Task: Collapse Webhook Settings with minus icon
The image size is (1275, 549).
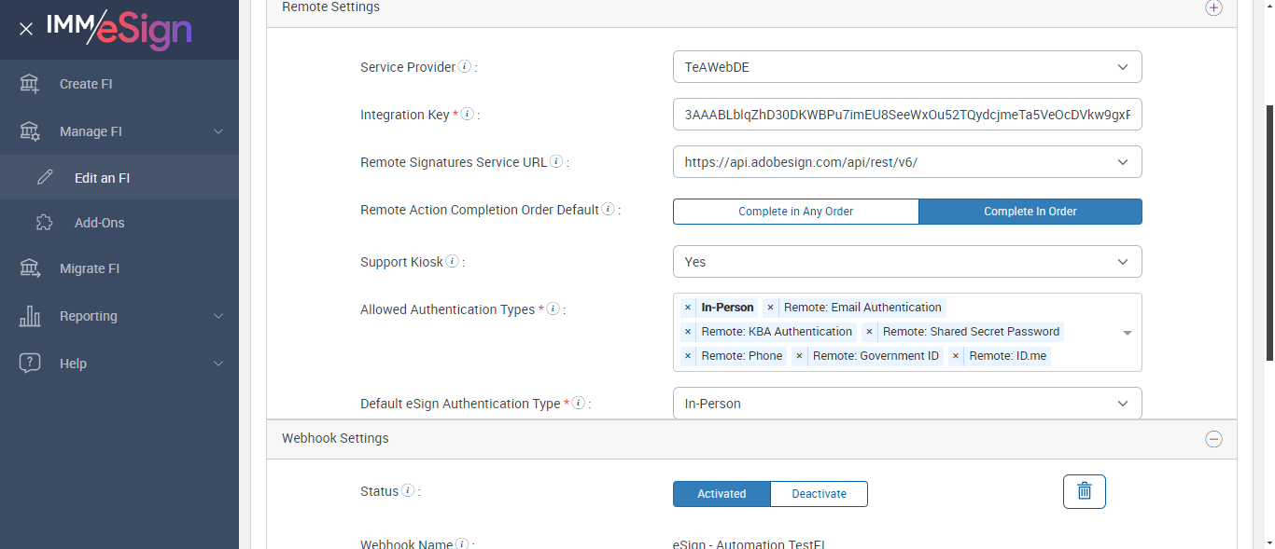Action: (1213, 439)
